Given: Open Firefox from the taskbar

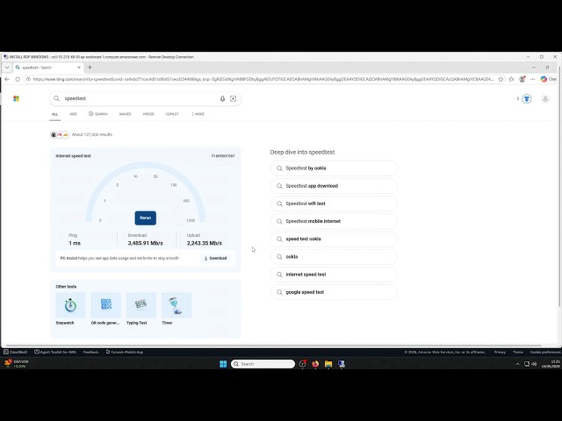Looking at the screenshot, I should tap(315, 364).
